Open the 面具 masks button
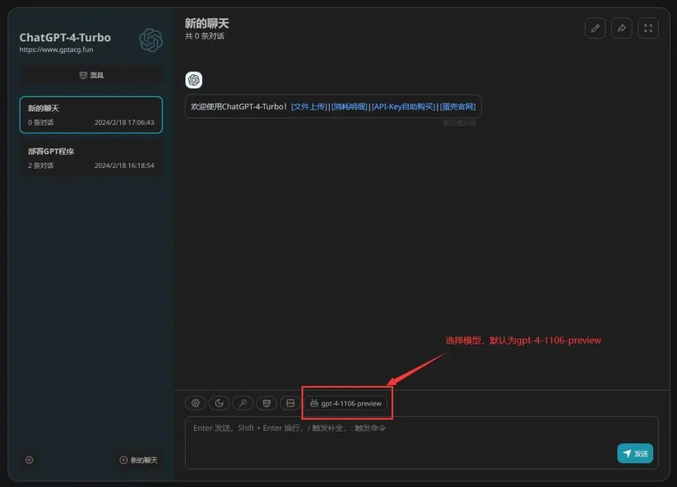The width and height of the screenshot is (677, 487). pos(91,75)
